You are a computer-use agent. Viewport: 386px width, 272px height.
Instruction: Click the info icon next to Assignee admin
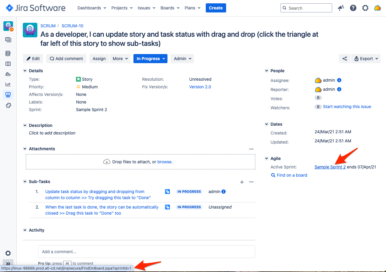(339, 80)
